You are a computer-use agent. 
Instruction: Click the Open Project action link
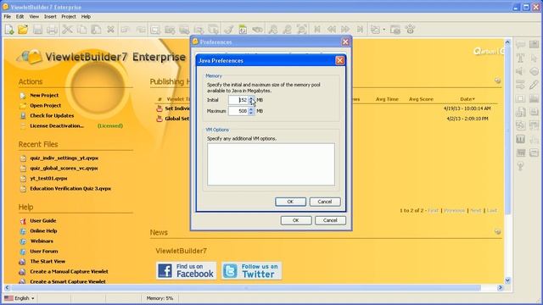coord(45,105)
